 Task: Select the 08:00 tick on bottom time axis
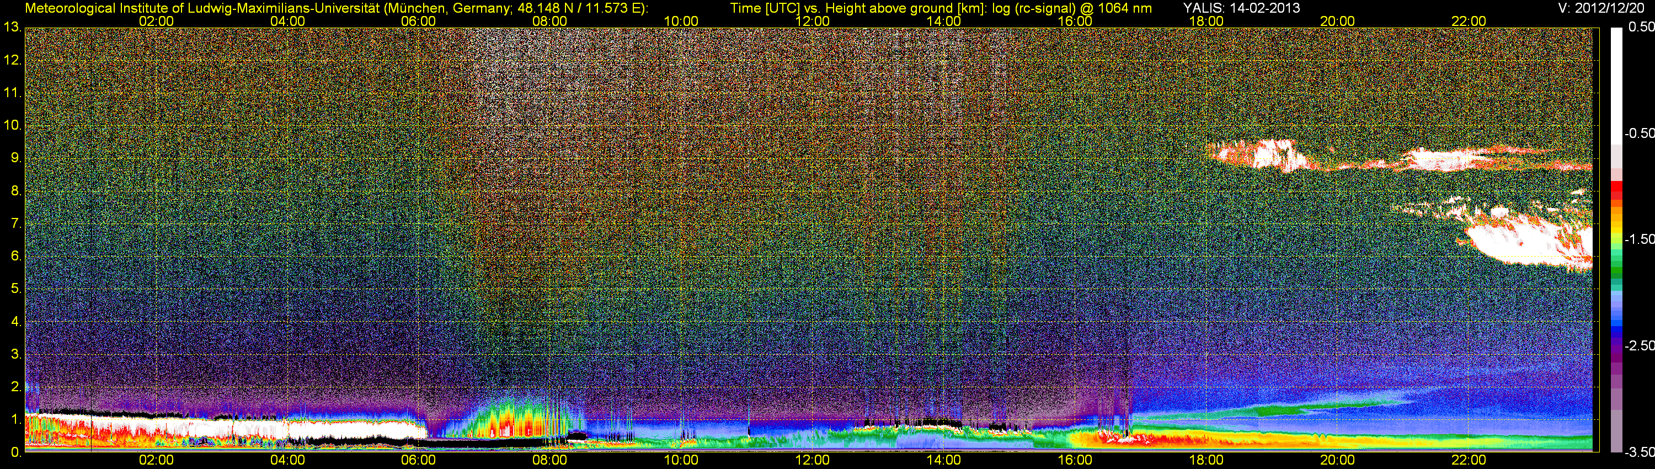[549, 460]
